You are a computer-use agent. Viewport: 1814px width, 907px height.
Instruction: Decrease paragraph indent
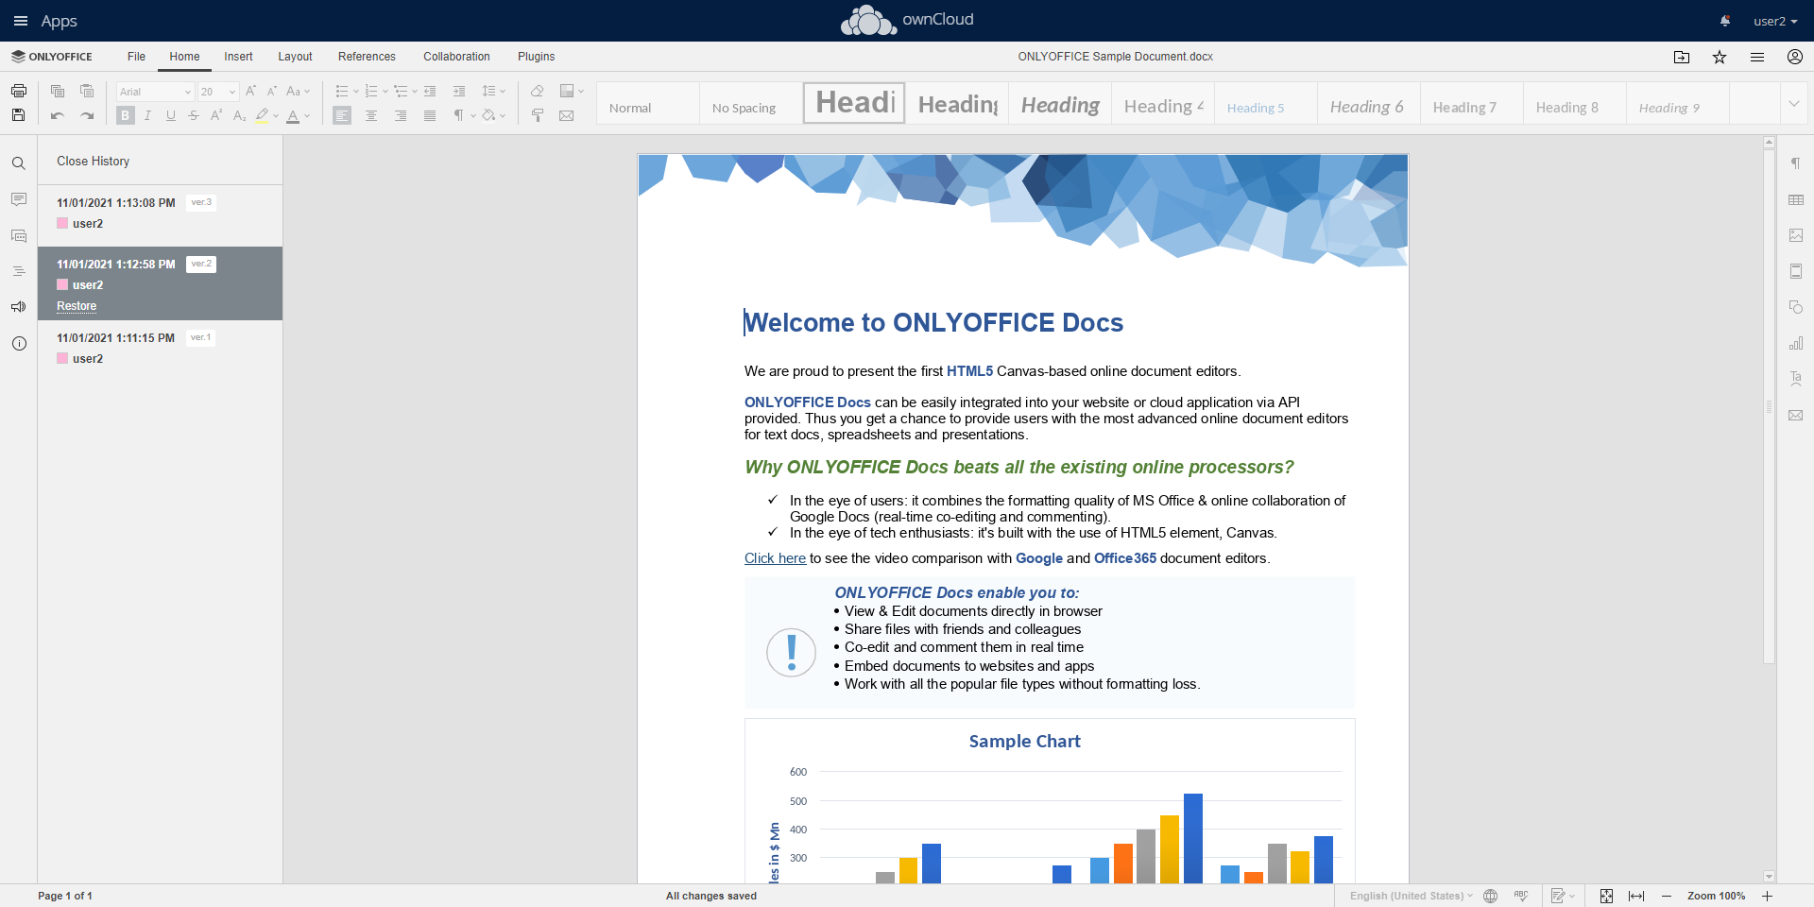[430, 91]
